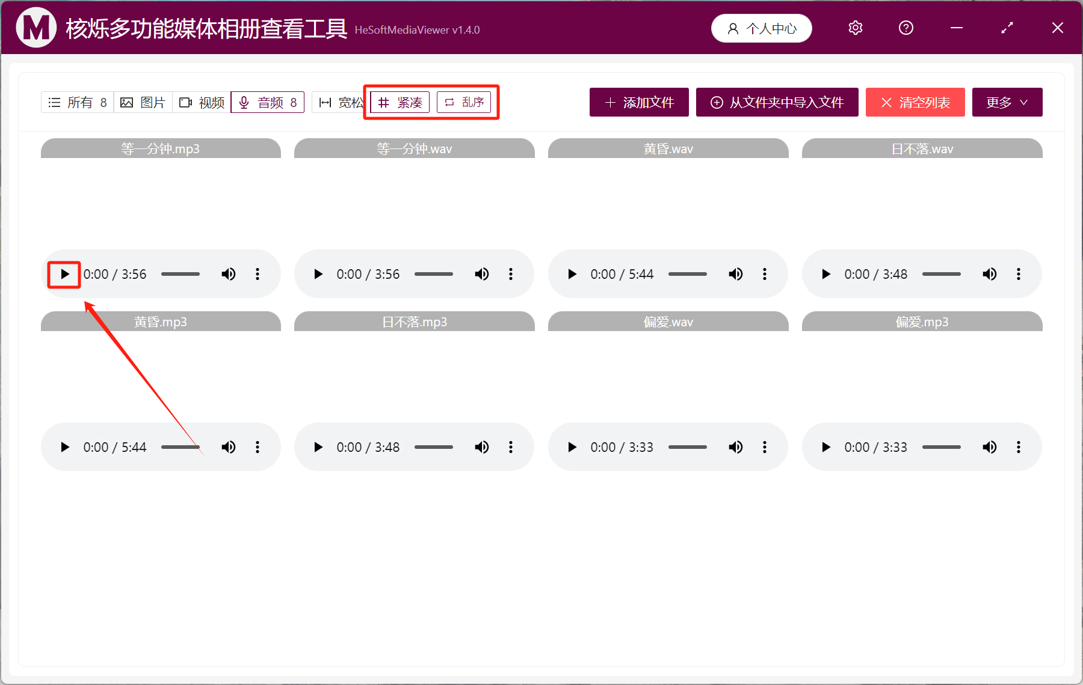This screenshot has width=1083, height=685.
Task: Enable 乱序 shuffle mode
Action: coord(464,102)
